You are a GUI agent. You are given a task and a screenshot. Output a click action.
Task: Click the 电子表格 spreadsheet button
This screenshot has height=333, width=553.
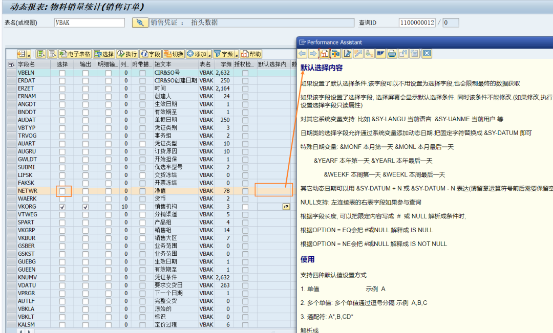click(75, 54)
